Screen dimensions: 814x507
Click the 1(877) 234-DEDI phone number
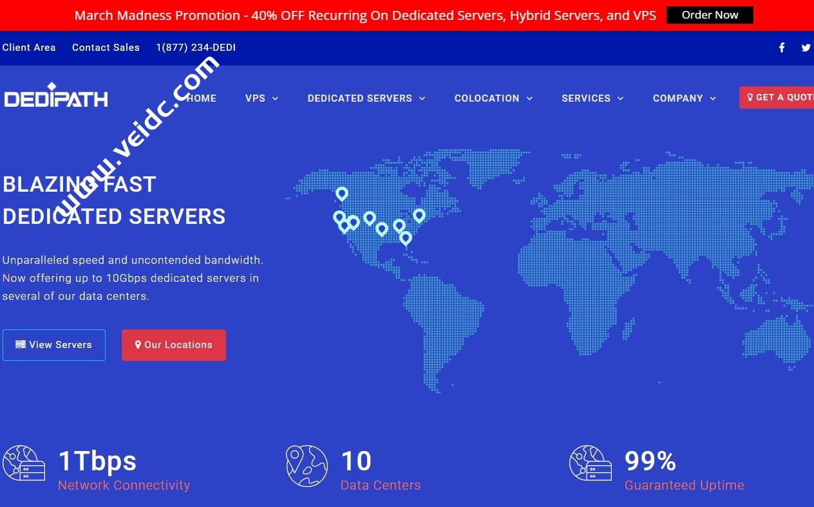click(196, 48)
